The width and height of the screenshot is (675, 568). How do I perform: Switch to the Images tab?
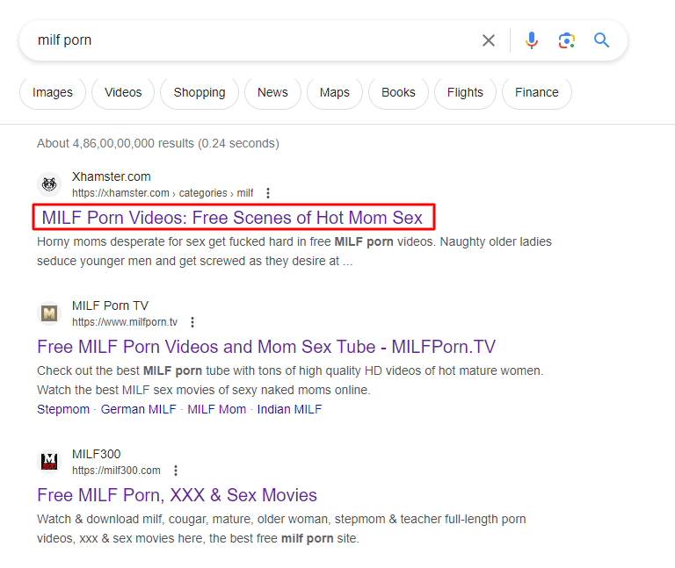pos(53,92)
